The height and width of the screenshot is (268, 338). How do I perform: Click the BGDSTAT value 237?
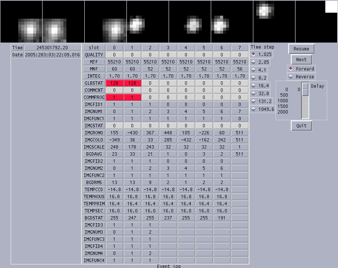click(168, 218)
